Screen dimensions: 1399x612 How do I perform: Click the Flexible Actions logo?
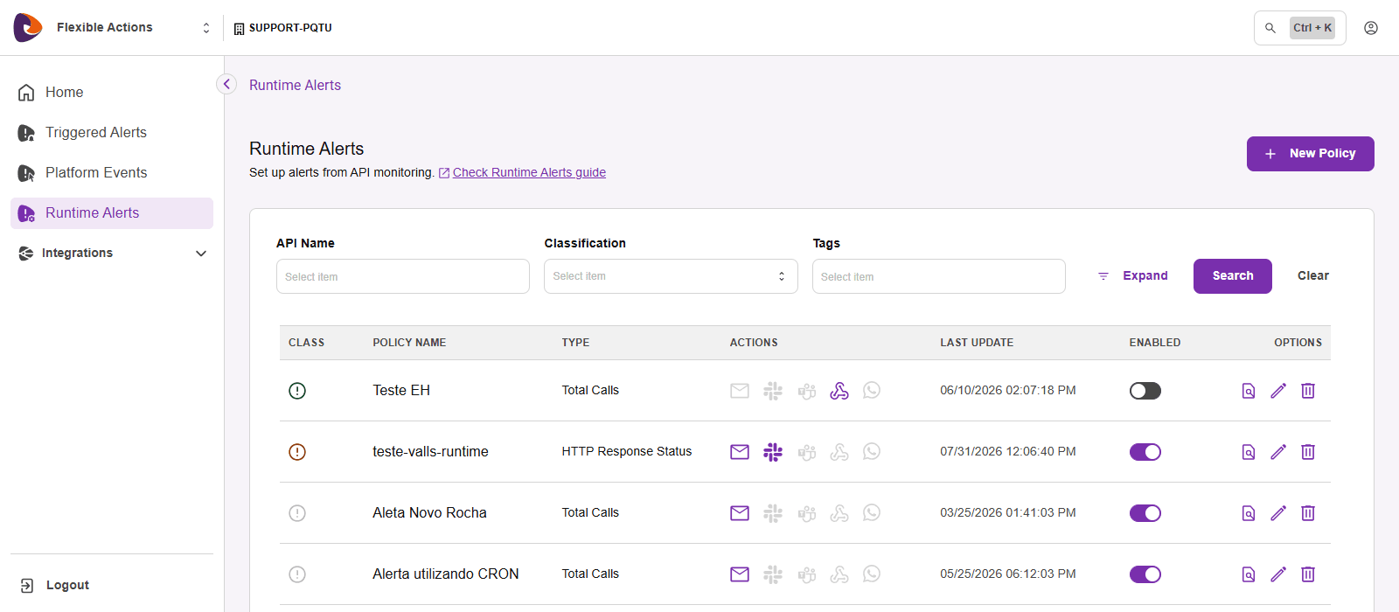(28, 28)
